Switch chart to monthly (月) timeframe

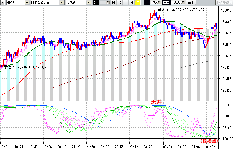tap(125, 3)
